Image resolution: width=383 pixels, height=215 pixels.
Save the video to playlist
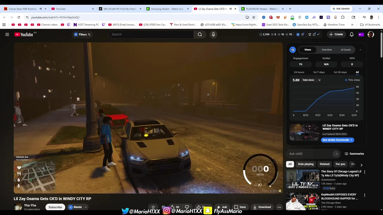click(240, 207)
